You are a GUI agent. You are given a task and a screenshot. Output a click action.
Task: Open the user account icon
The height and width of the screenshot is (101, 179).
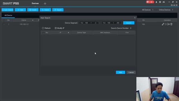tap(156, 2)
